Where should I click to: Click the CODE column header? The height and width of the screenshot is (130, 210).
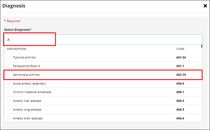(180, 49)
